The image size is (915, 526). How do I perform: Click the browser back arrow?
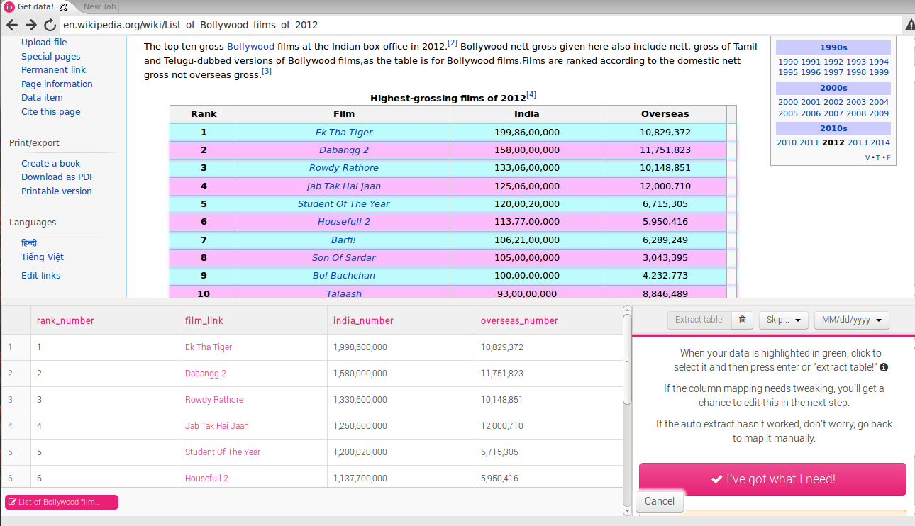(x=12, y=25)
